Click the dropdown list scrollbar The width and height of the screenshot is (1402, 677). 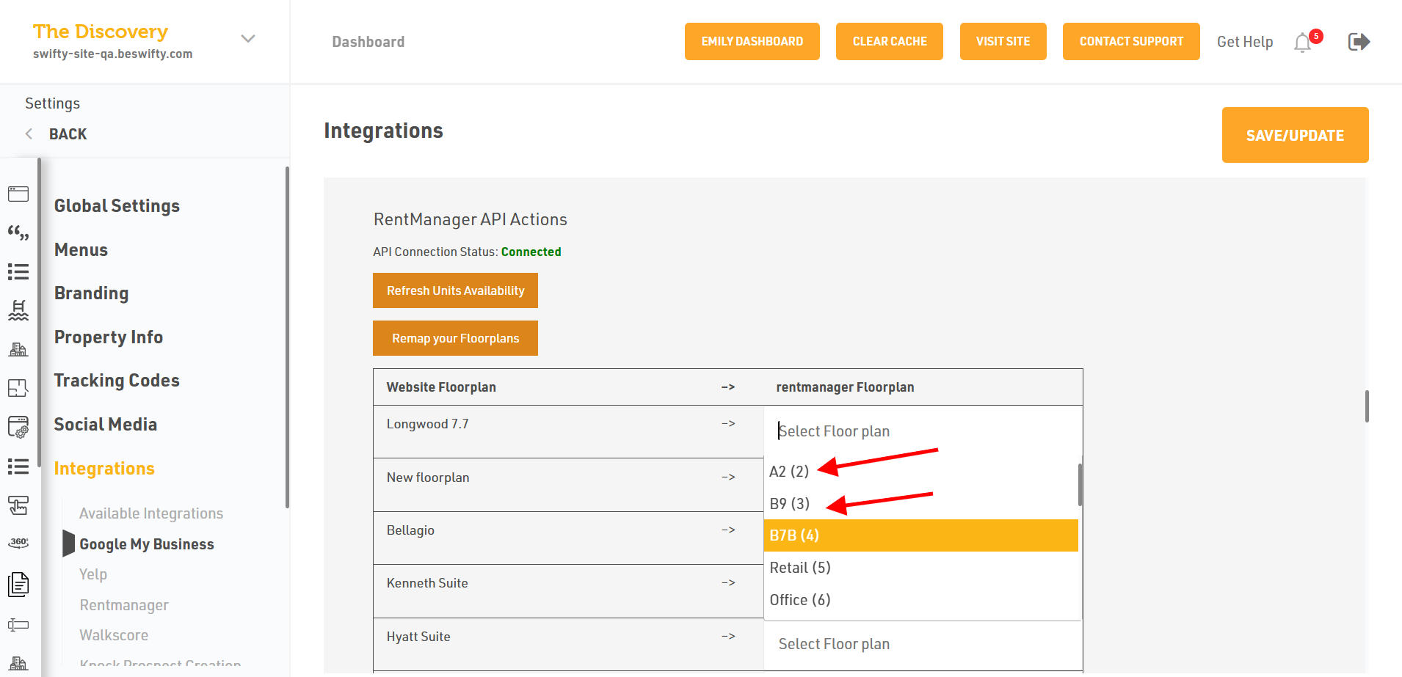(x=1080, y=485)
